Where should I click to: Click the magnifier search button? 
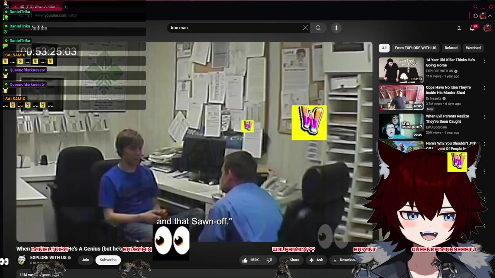[318, 28]
